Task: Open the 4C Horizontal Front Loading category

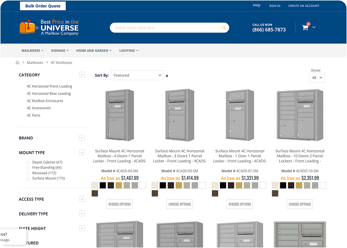Action: click(49, 86)
